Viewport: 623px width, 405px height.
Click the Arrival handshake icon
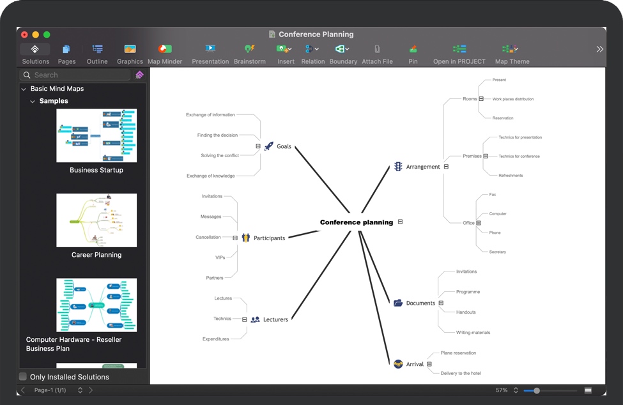tap(398, 364)
